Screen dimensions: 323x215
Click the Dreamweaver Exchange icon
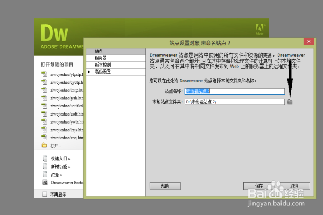pyautogui.click(x=45, y=182)
